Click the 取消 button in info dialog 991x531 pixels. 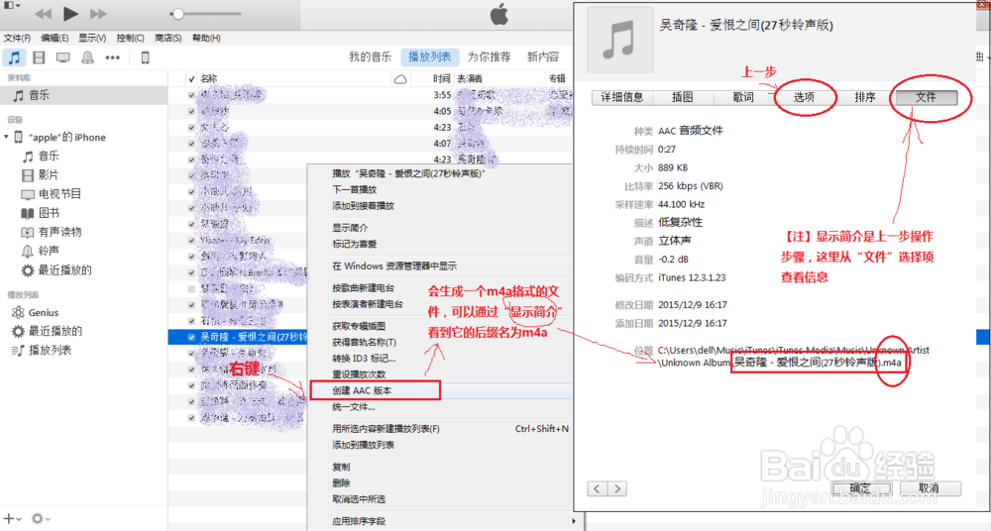tap(930, 488)
